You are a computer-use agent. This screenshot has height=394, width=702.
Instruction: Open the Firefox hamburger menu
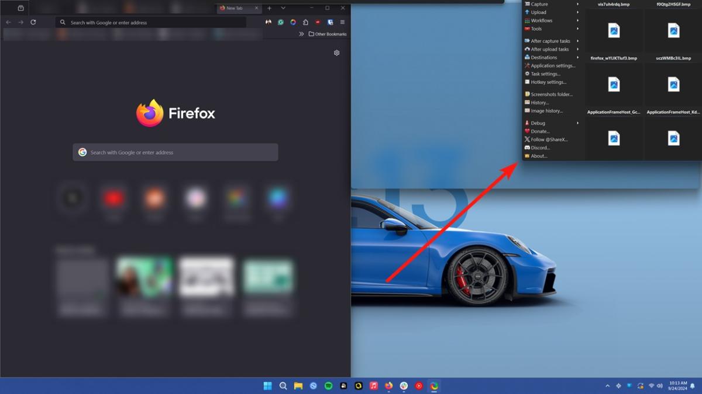point(342,22)
